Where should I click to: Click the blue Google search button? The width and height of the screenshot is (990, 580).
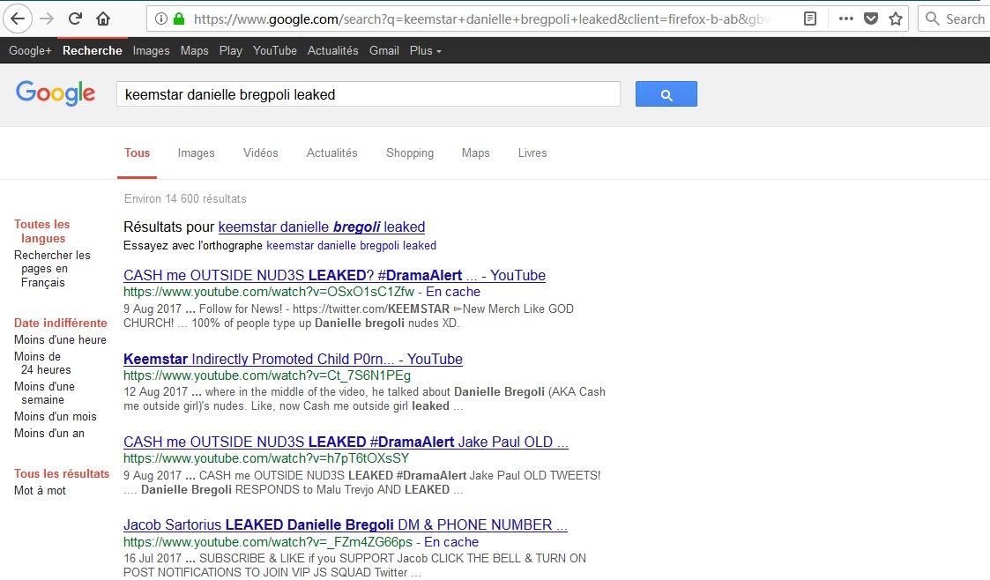[x=666, y=94]
